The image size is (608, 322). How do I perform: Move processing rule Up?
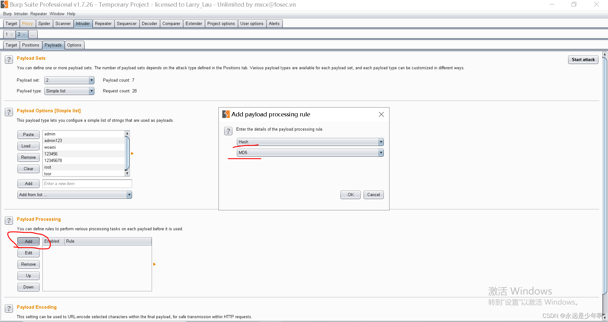click(x=28, y=276)
